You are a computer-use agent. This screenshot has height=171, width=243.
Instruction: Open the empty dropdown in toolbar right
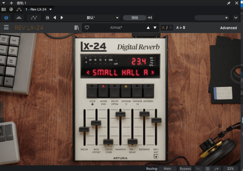[x=211, y=18]
